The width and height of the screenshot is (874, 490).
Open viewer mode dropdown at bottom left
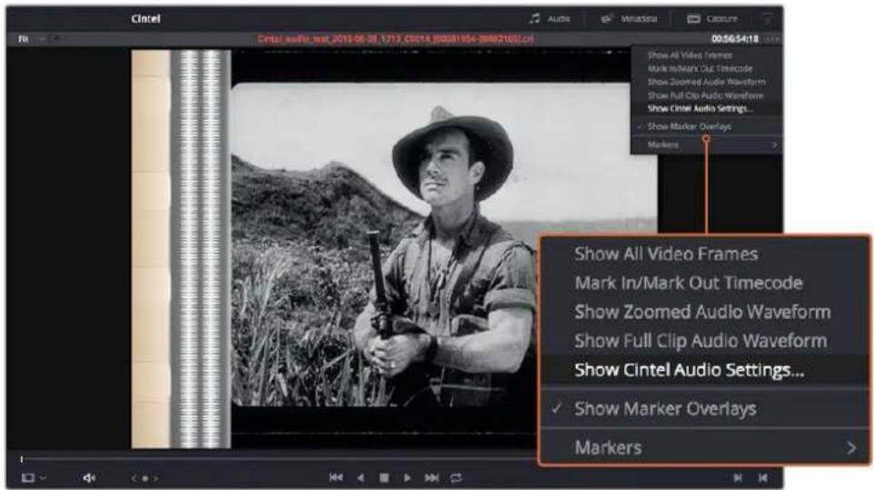point(33,478)
